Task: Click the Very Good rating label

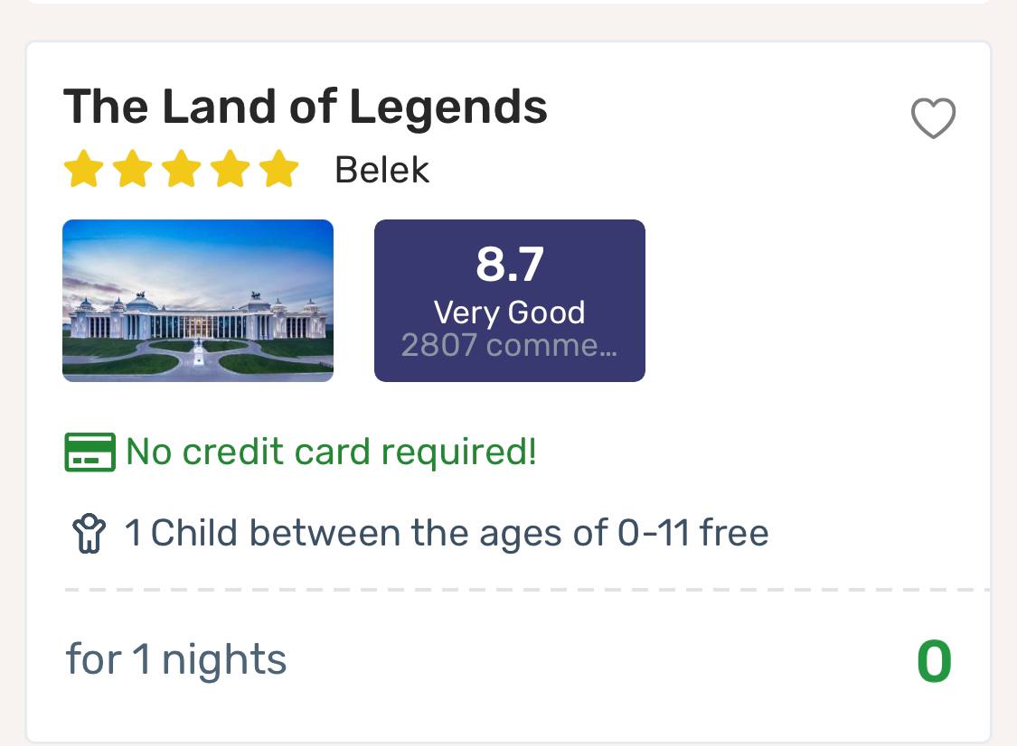Action: (510, 312)
